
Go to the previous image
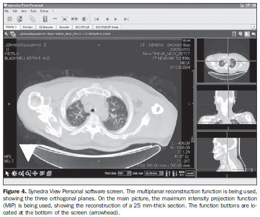(107, 19)
